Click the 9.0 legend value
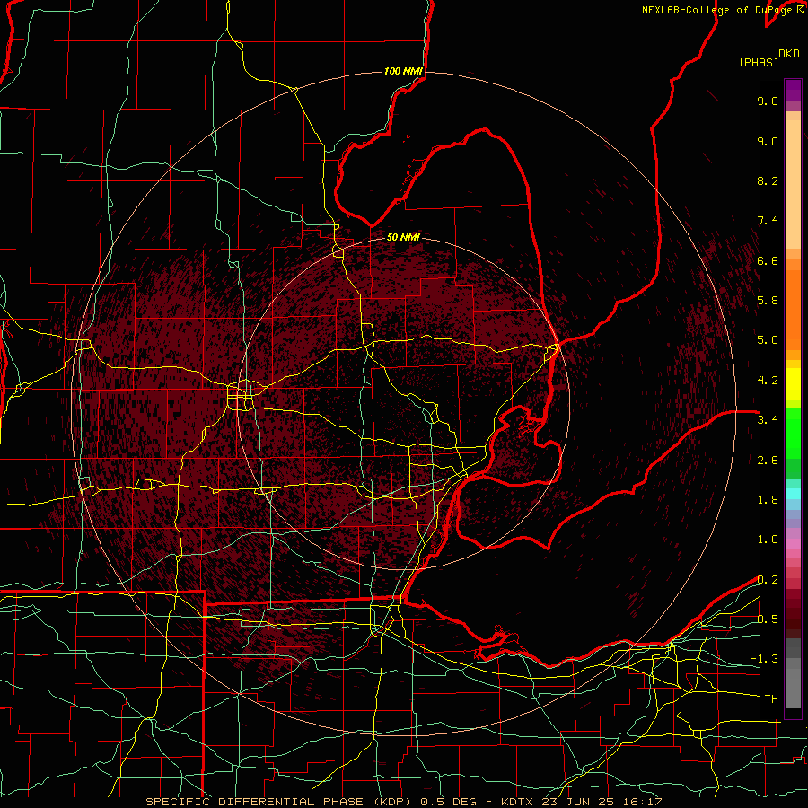Viewport: 808px width, 808px height. [768, 141]
